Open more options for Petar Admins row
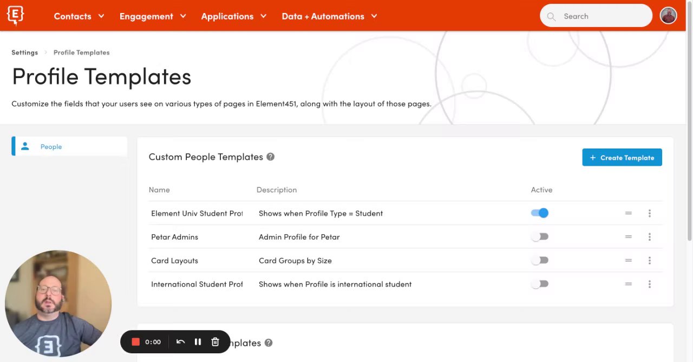 coord(649,237)
